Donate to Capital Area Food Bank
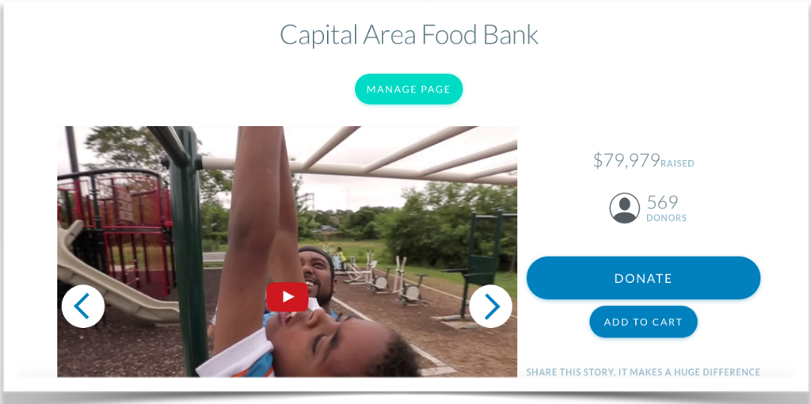 click(x=643, y=278)
